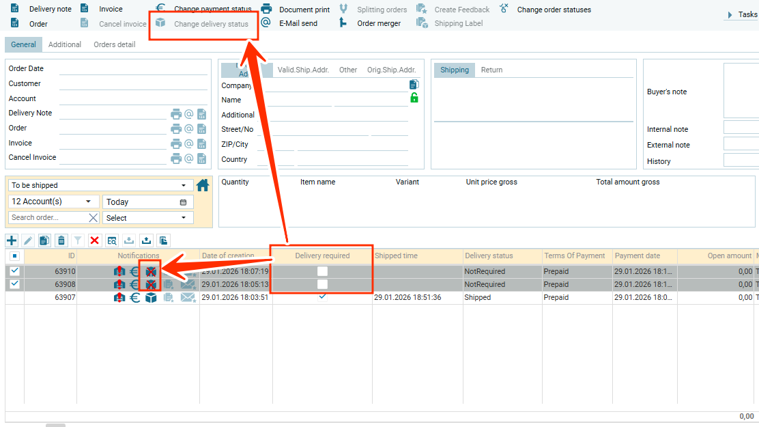This screenshot has height=427, width=759.
Task: Click the Document print toolbar button
Action: point(296,10)
